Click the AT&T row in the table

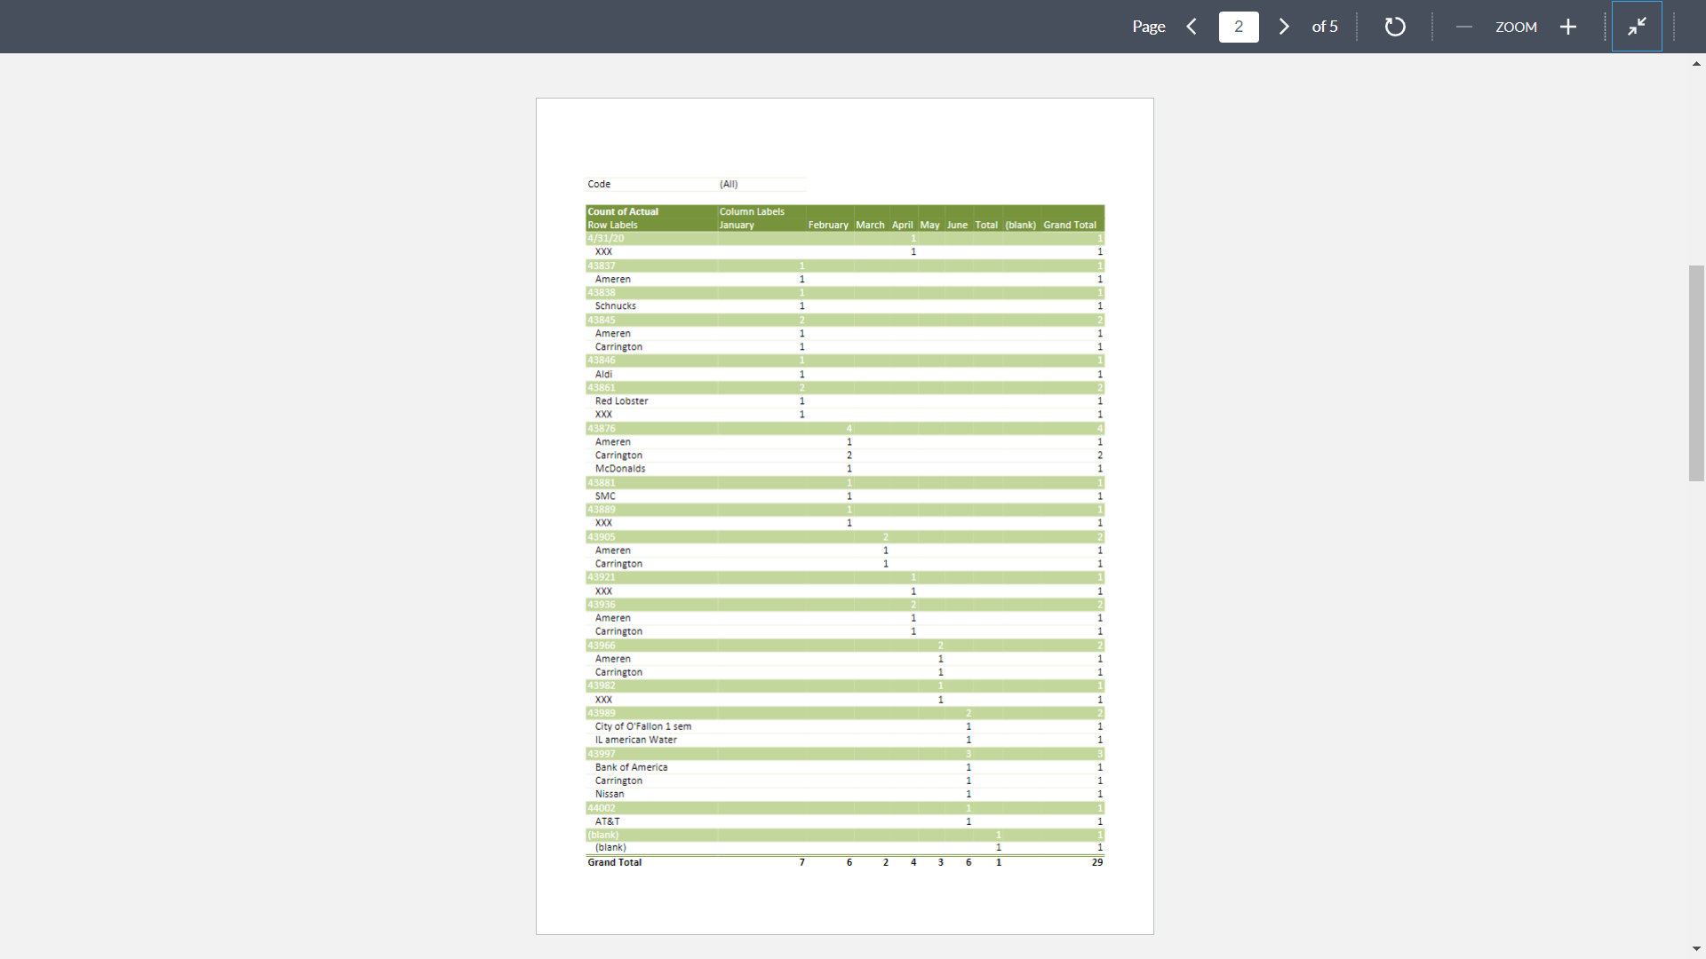(x=608, y=821)
